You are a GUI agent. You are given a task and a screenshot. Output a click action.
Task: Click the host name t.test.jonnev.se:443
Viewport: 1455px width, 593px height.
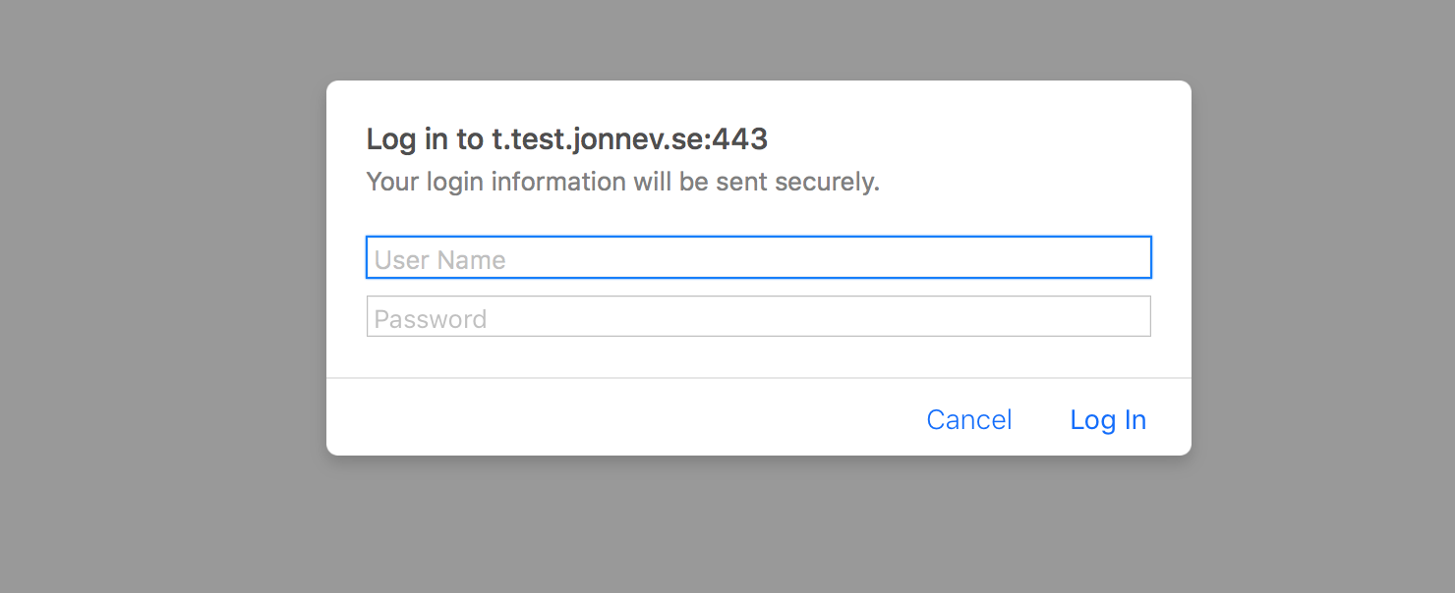pos(629,139)
